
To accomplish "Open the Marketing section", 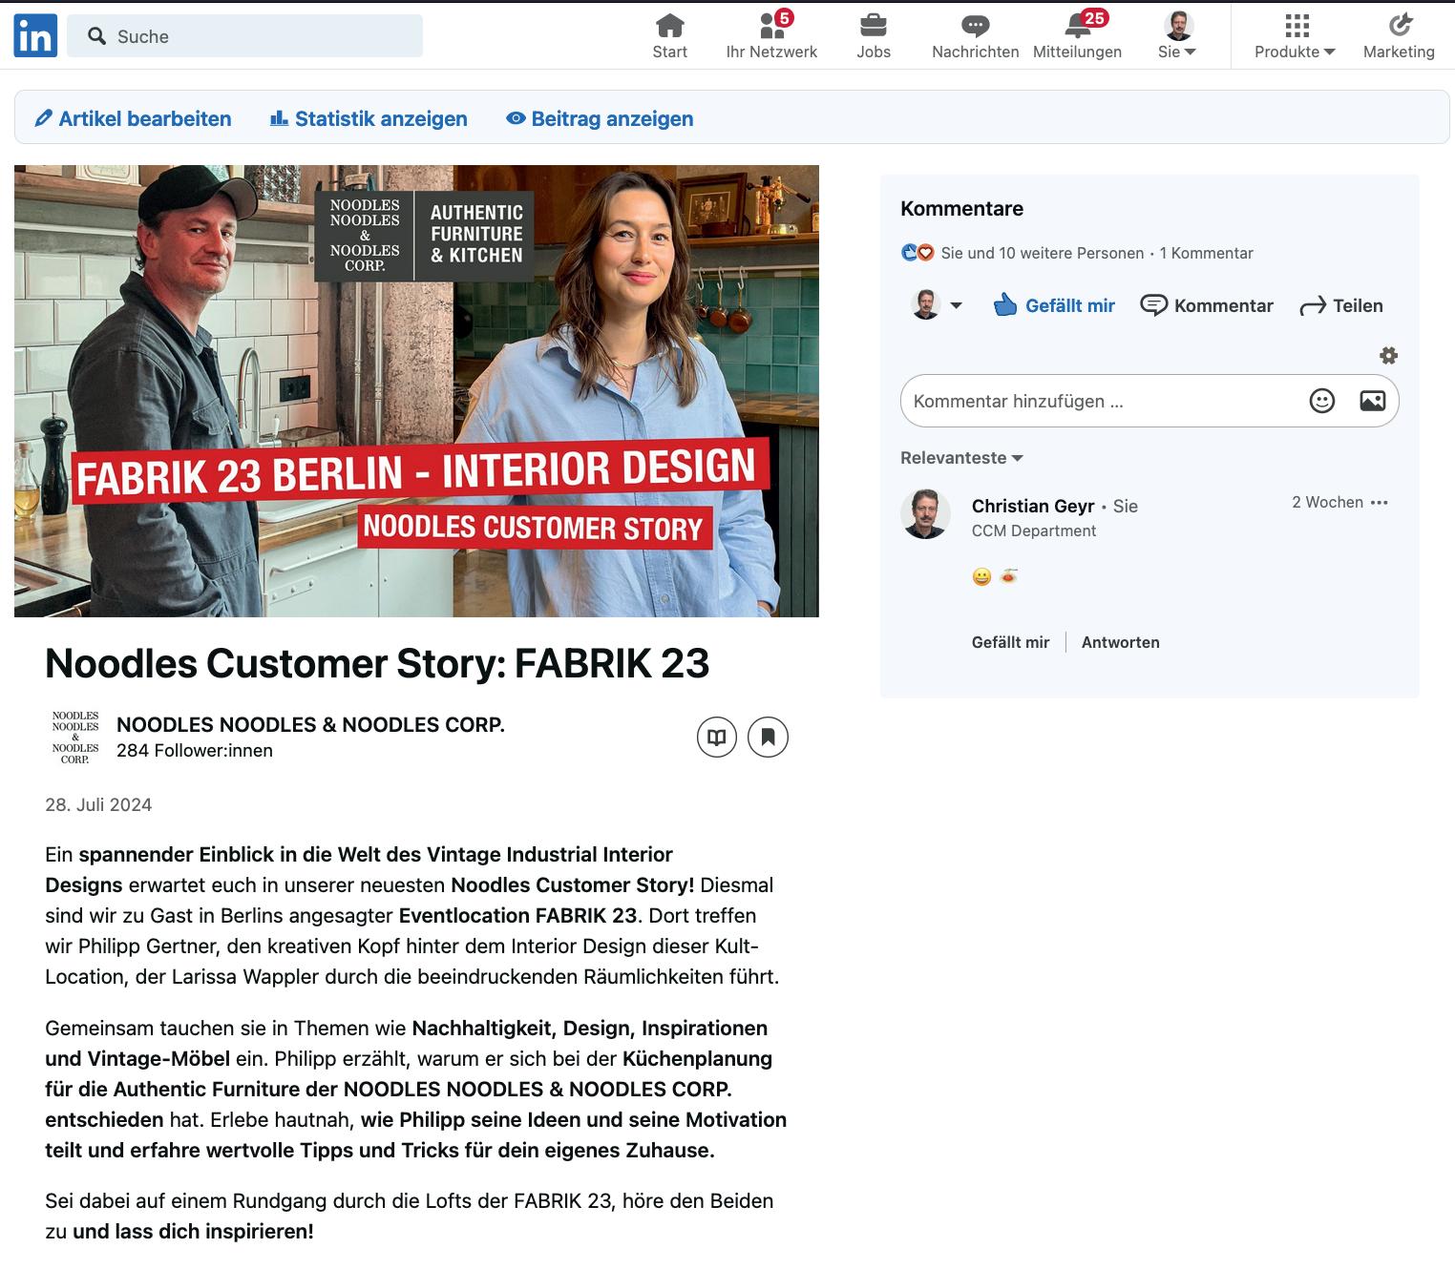I will point(1399,36).
